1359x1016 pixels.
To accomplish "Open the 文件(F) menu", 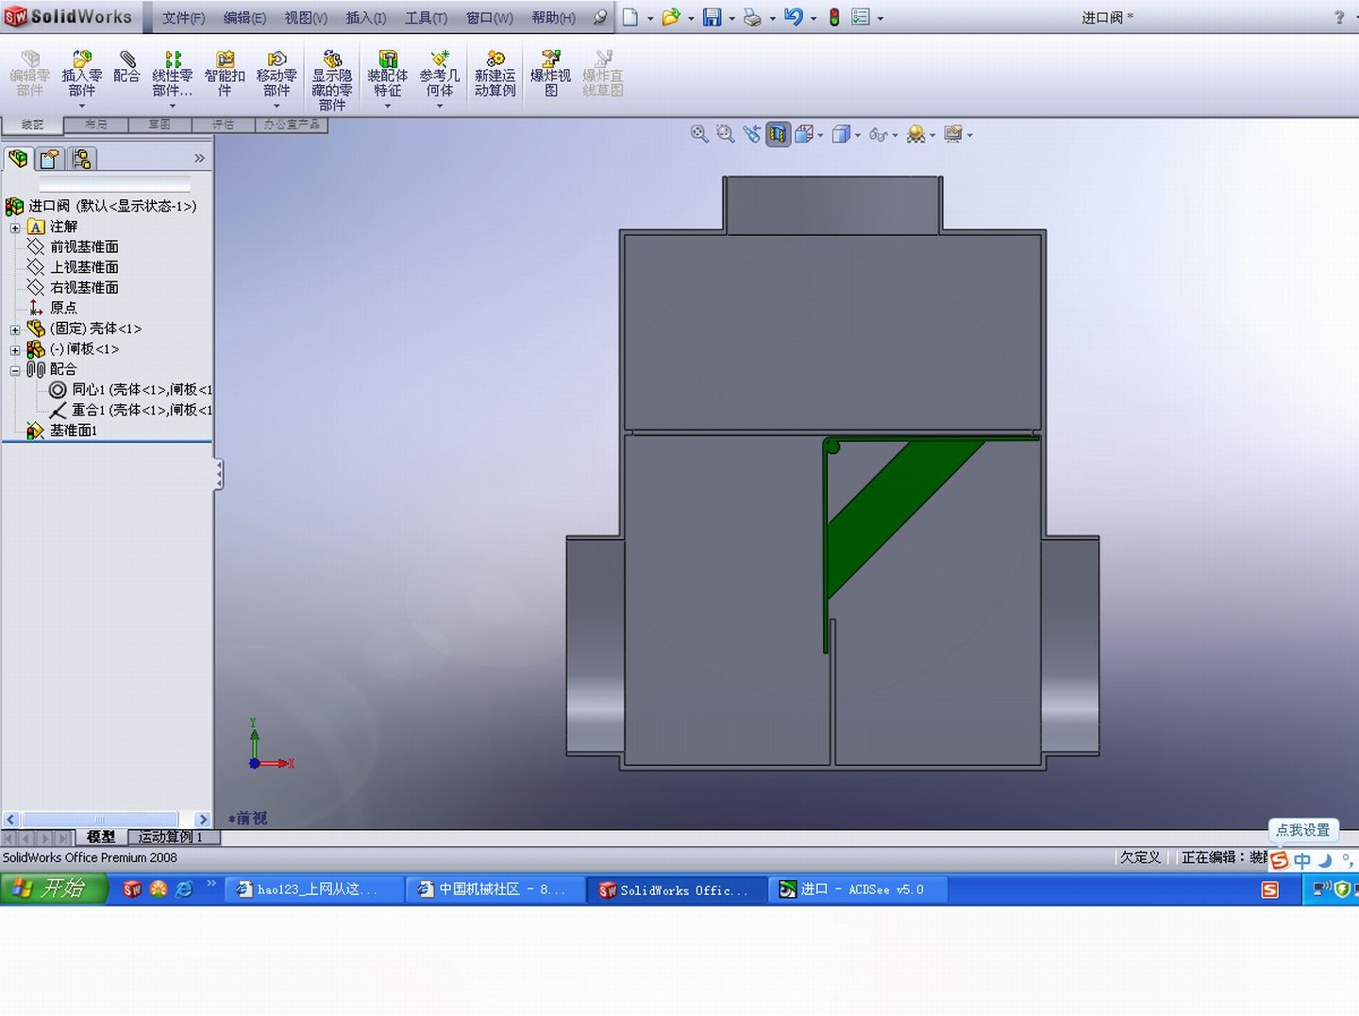I will [x=184, y=18].
